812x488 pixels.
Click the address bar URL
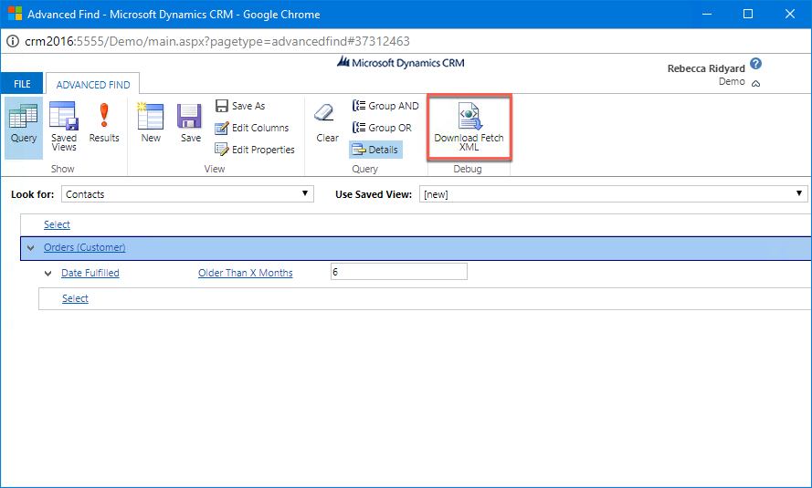point(217,41)
